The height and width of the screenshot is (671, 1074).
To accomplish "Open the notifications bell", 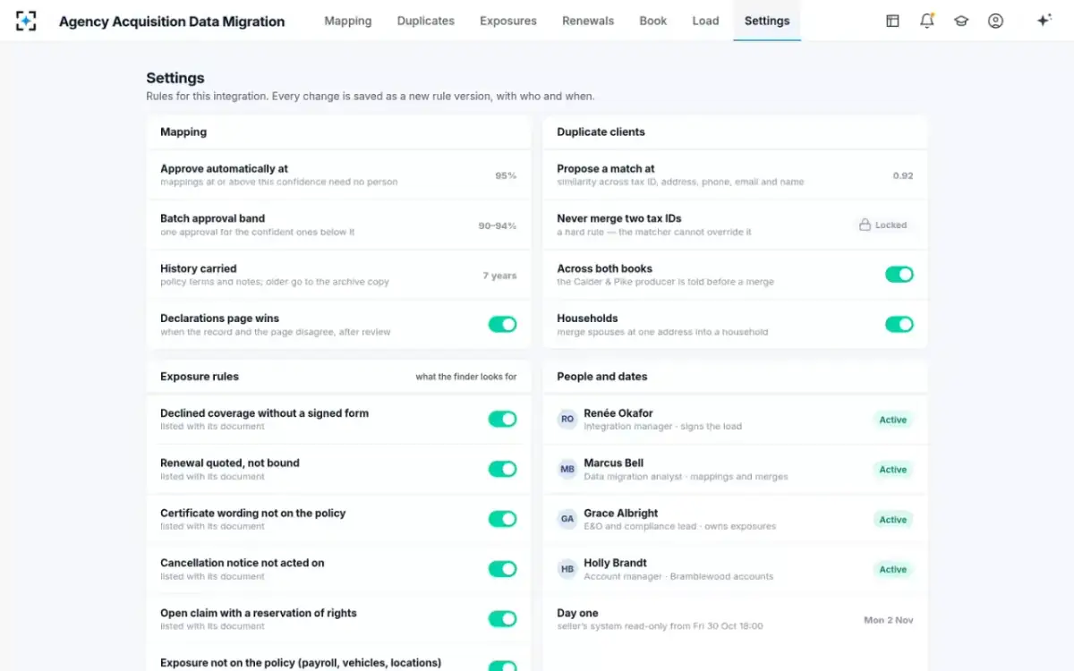I will 927,21.
